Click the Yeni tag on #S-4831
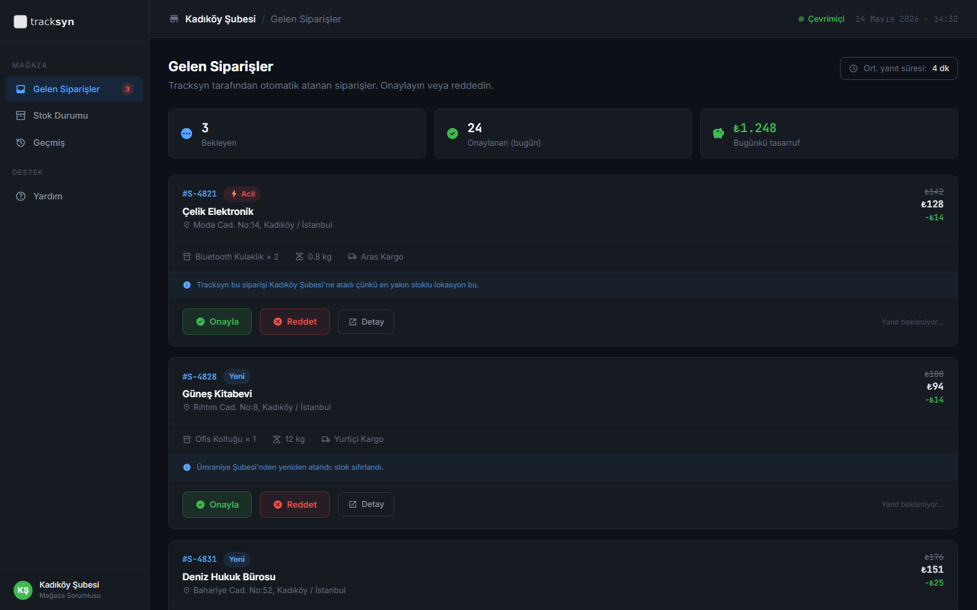This screenshot has width=977, height=610. pos(237,559)
